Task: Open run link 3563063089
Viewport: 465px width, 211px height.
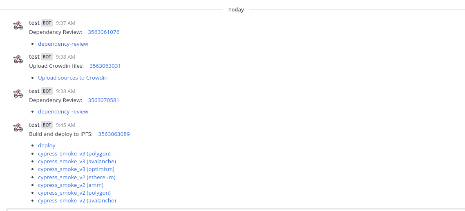Action: pos(114,134)
